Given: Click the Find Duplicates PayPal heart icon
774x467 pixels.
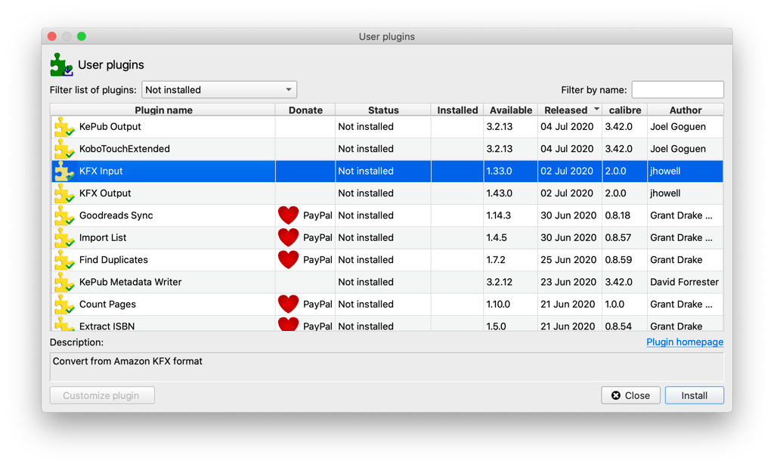Looking at the screenshot, I should point(288,259).
